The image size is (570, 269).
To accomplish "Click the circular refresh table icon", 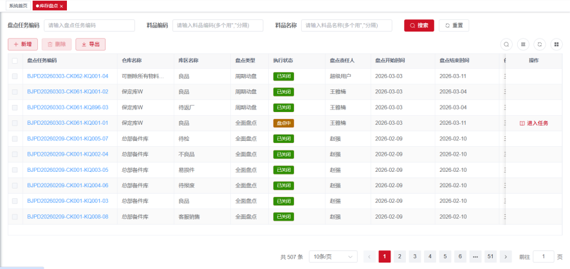I will [x=540, y=44].
